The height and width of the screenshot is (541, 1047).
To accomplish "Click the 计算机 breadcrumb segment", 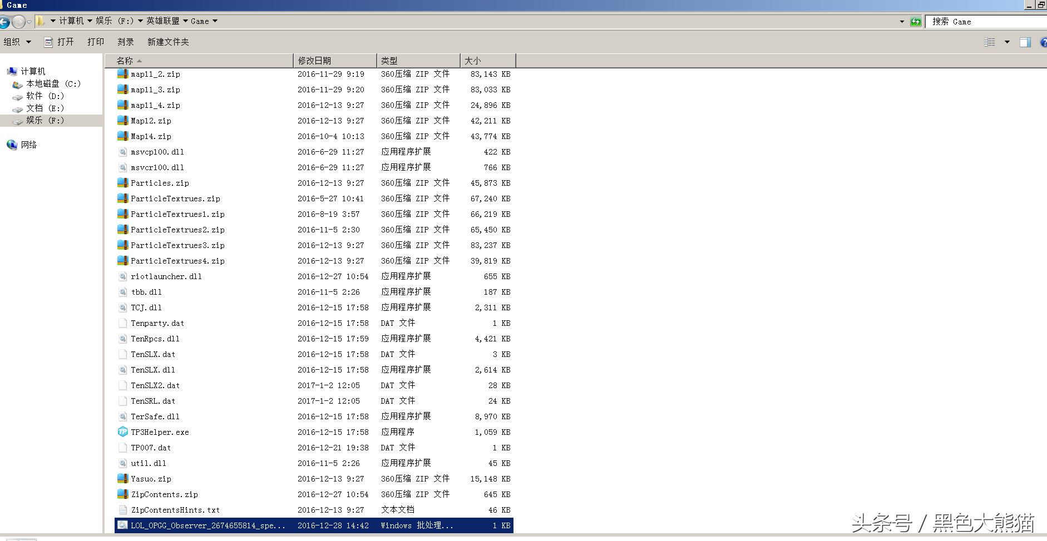I will point(71,21).
